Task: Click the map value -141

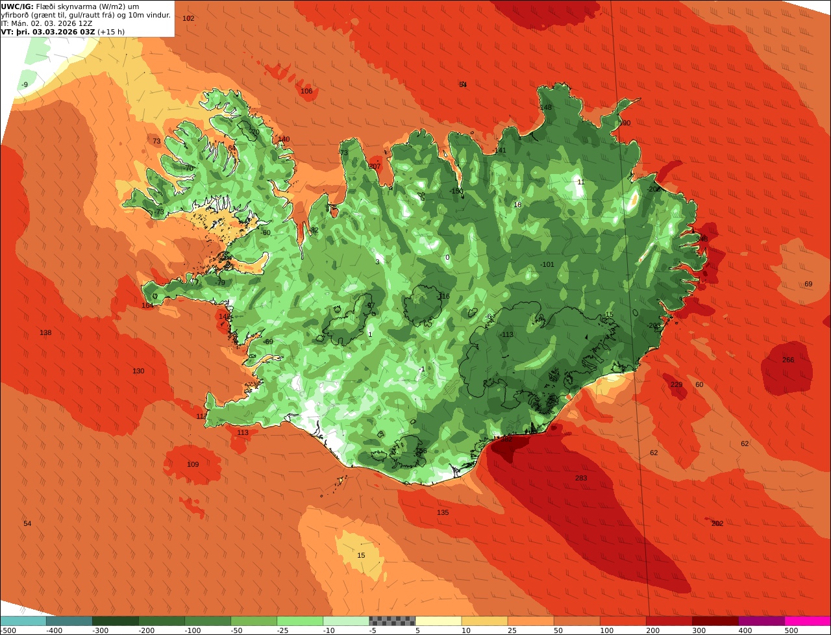Action: coord(499,150)
